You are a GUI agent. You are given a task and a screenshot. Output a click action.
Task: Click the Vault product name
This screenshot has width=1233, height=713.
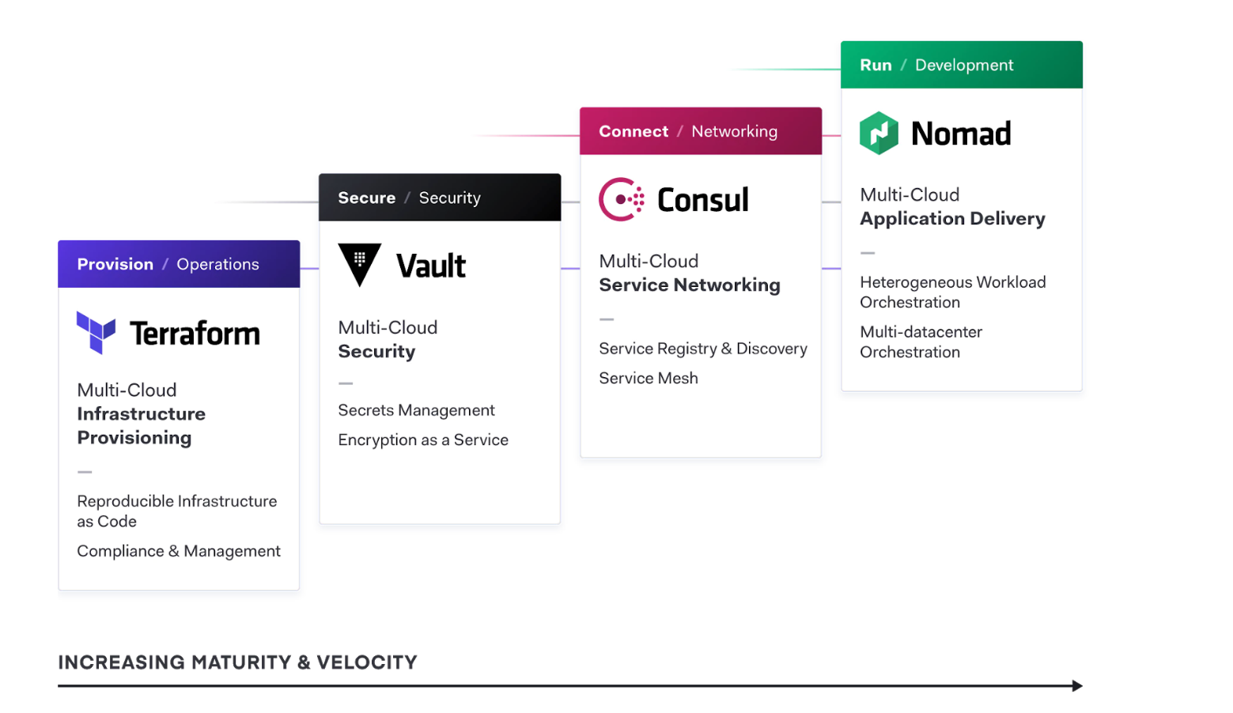[x=431, y=266]
